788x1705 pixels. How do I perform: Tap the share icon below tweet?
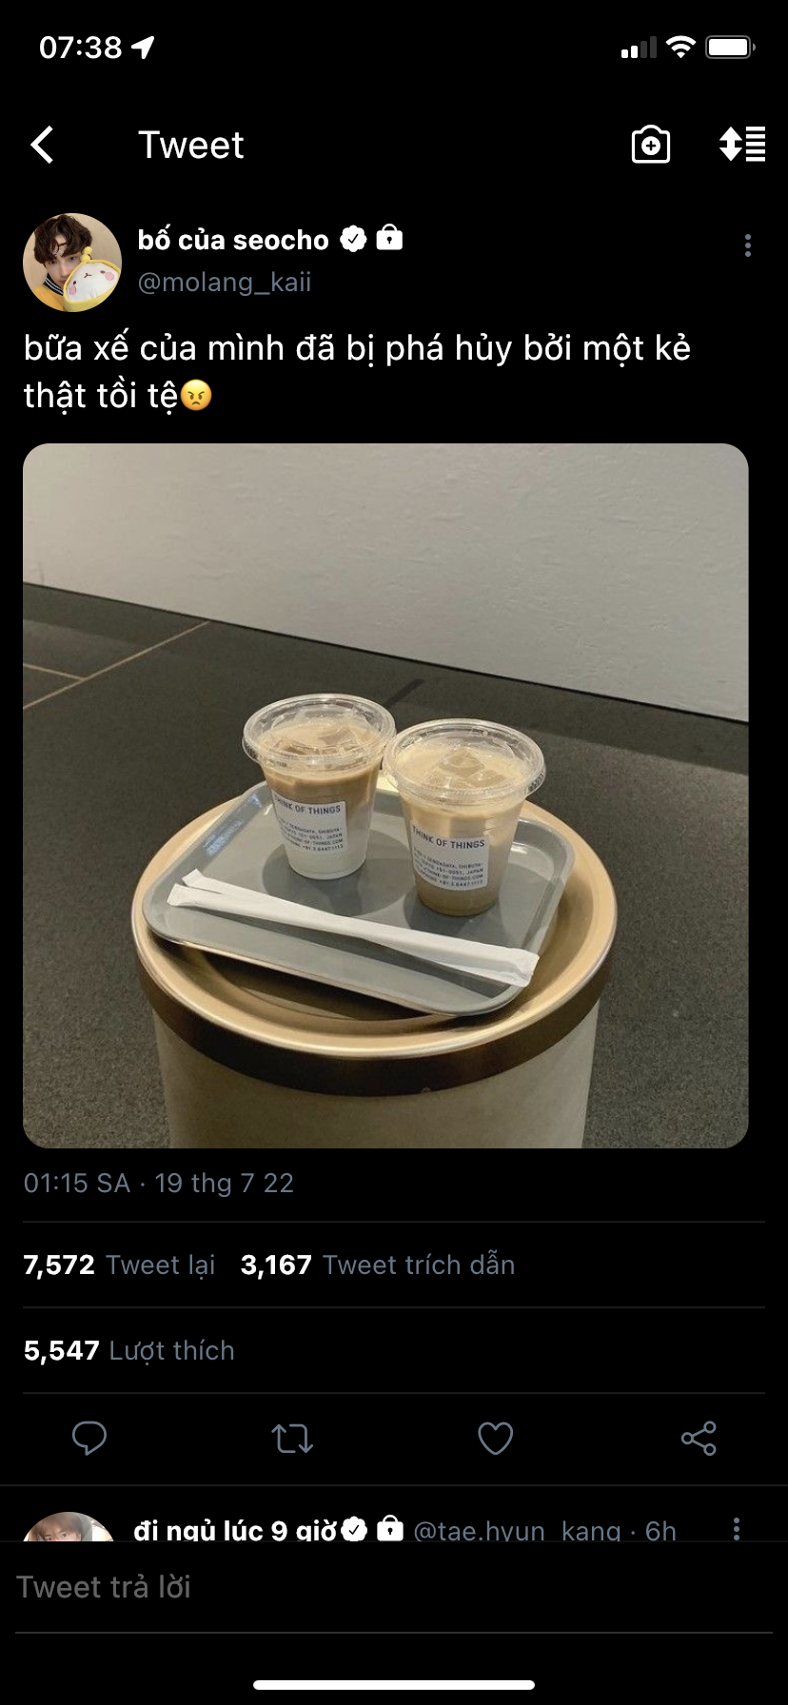699,1438
